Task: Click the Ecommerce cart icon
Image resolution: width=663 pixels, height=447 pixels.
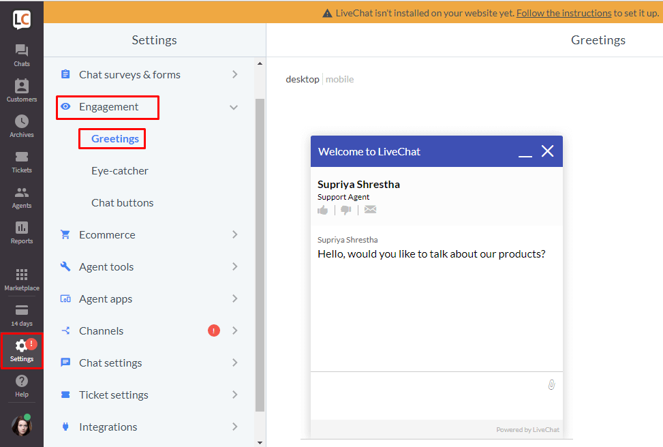Action: 65,234
